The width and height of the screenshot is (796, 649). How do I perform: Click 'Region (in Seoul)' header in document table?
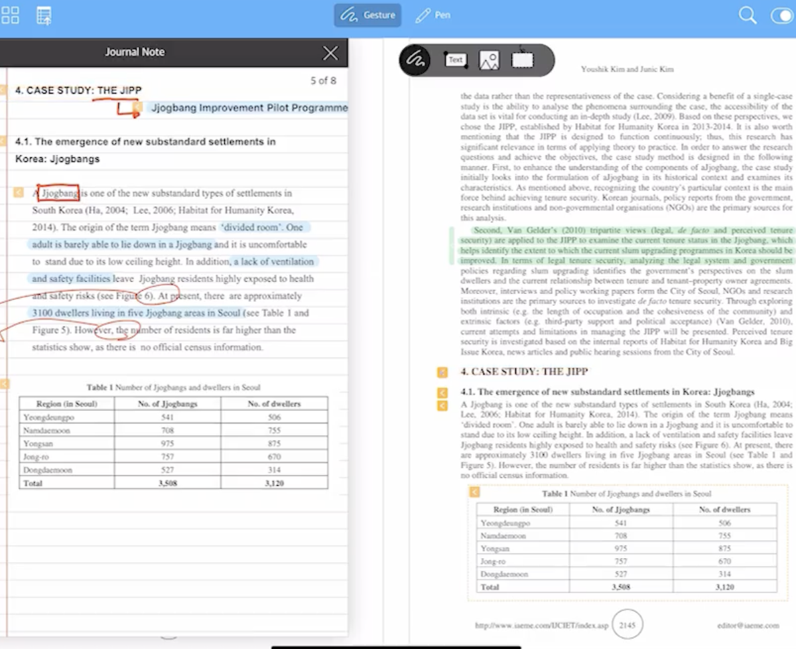click(523, 510)
